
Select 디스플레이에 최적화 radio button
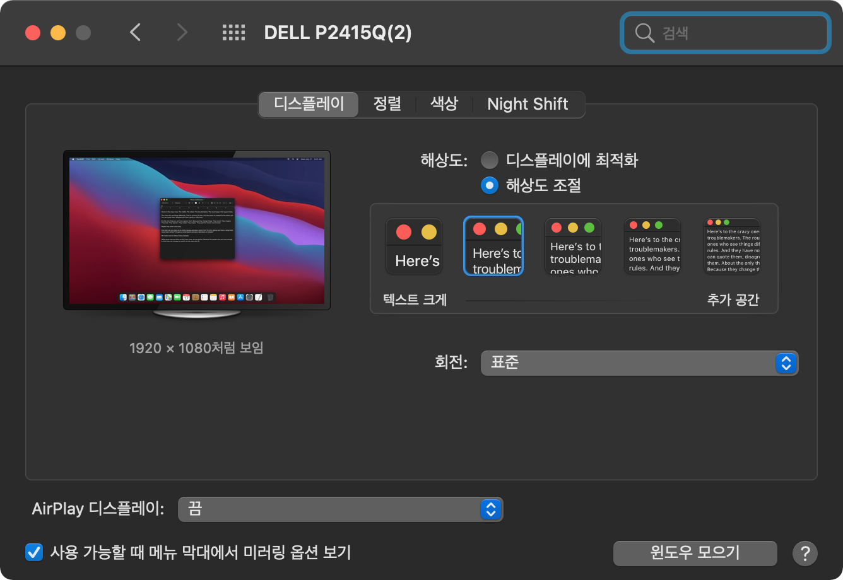(x=489, y=160)
